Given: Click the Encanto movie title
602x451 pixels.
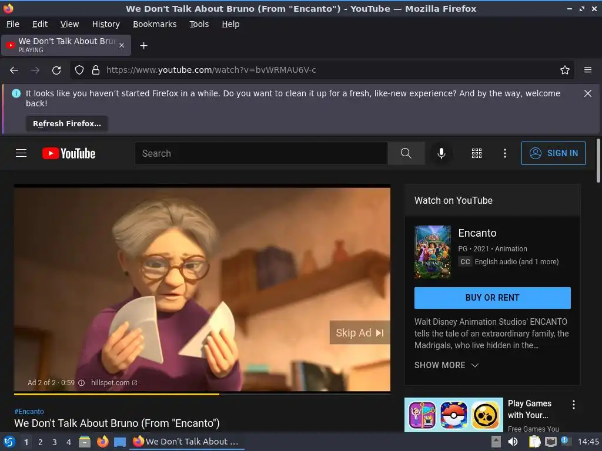Looking at the screenshot, I should coord(477,233).
